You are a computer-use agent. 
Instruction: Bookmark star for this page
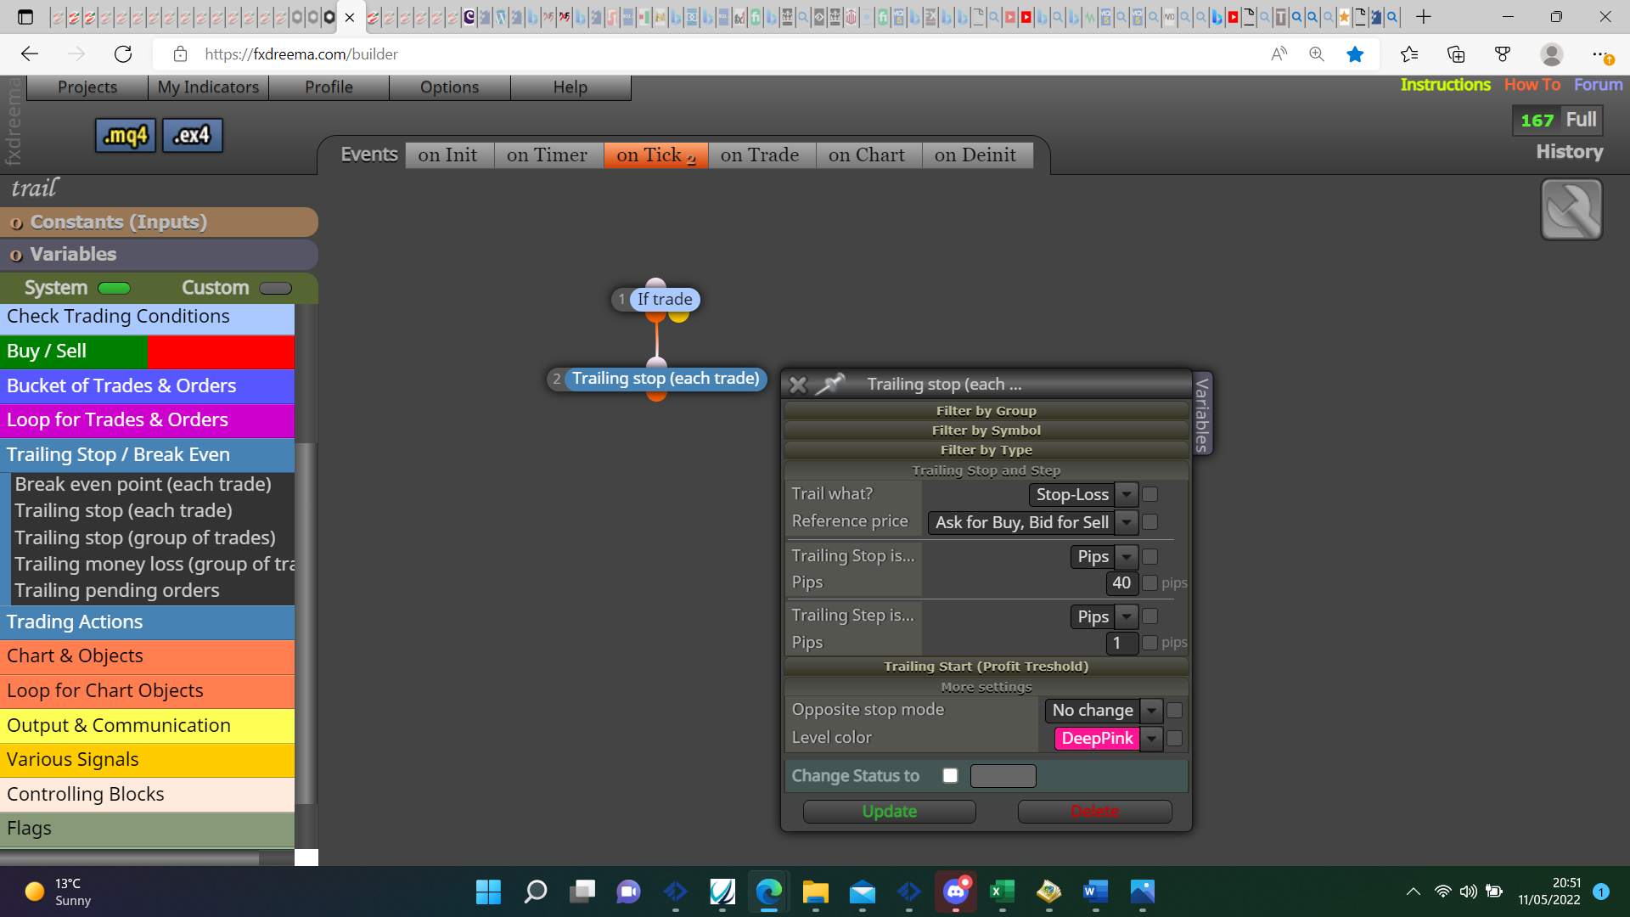point(1355,54)
